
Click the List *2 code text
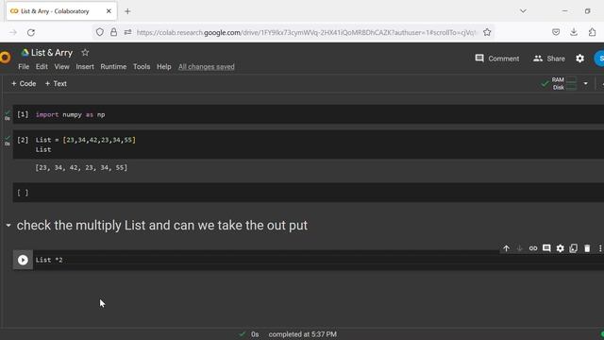click(49, 261)
